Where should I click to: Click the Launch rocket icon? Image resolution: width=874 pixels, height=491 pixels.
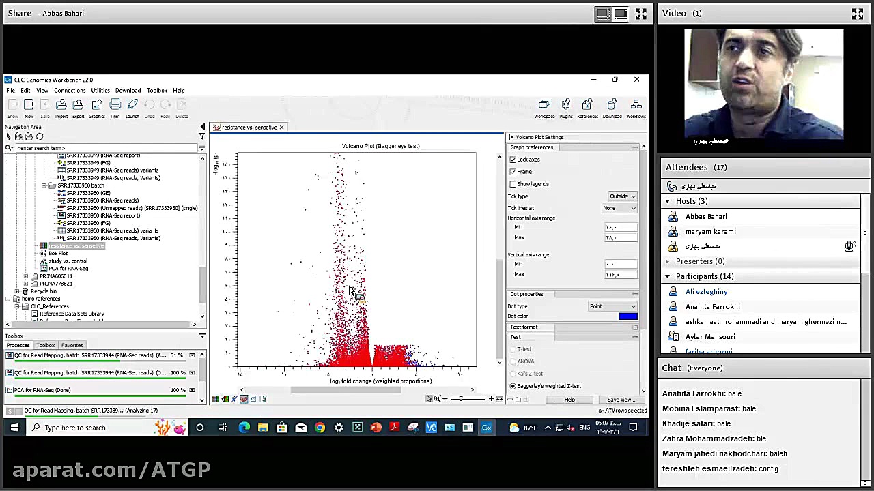[132, 106]
